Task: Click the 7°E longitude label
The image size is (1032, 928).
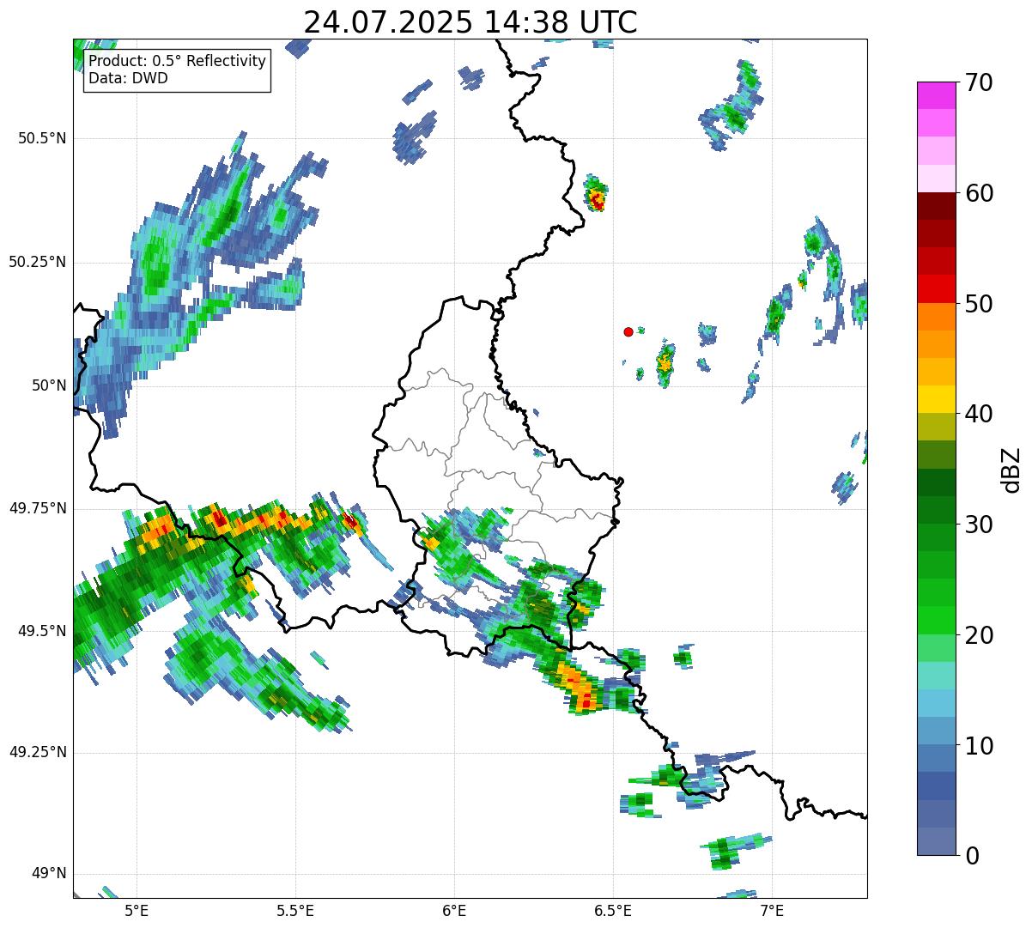Action: pyautogui.click(x=772, y=910)
